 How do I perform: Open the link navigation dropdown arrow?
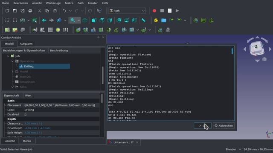tap(65, 20)
